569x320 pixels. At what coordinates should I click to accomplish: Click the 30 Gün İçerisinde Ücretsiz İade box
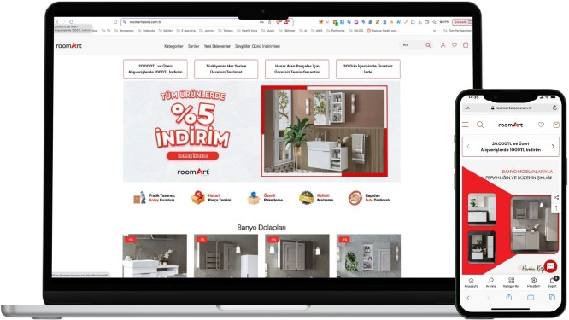tap(368, 69)
